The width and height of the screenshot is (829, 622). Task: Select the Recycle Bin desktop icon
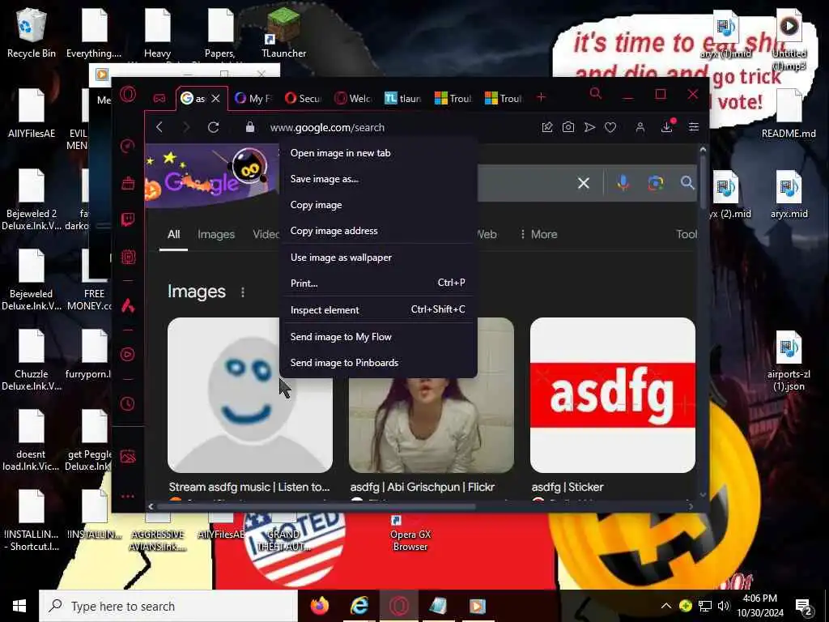32,32
